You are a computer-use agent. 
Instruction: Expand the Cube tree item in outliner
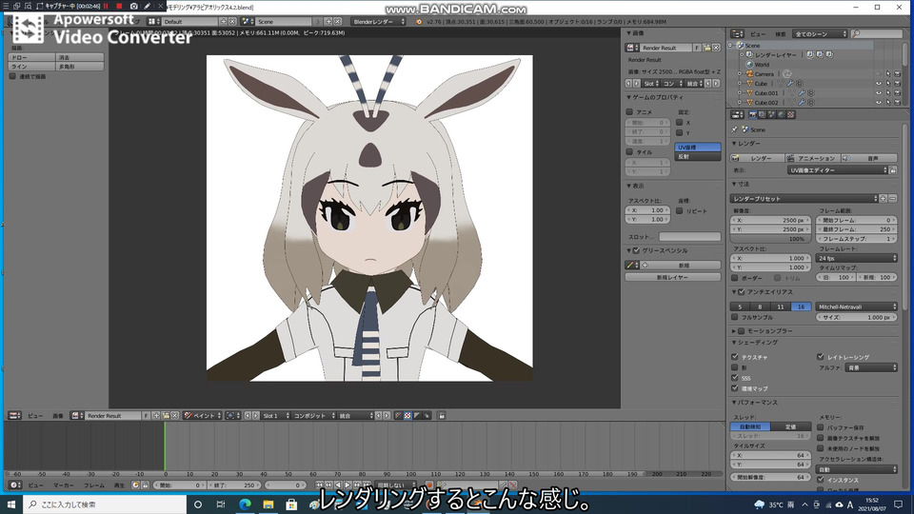[740, 84]
